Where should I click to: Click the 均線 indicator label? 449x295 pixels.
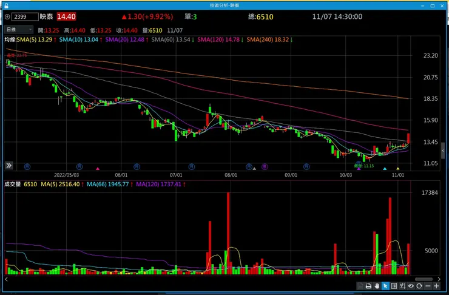pyautogui.click(x=10, y=39)
